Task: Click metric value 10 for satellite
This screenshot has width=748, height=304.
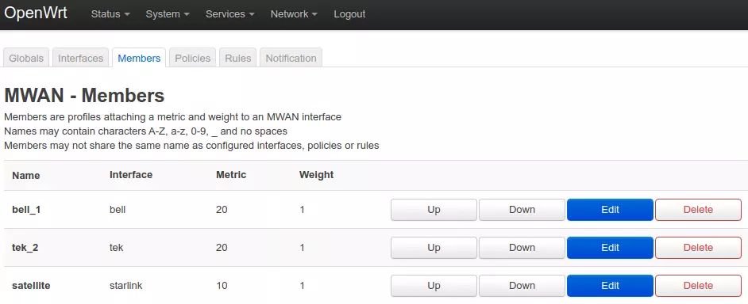Action: [x=222, y=286]
